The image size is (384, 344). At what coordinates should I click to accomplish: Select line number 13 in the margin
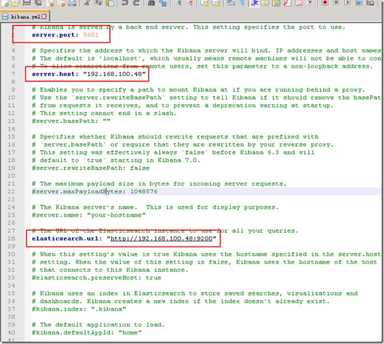11,121
